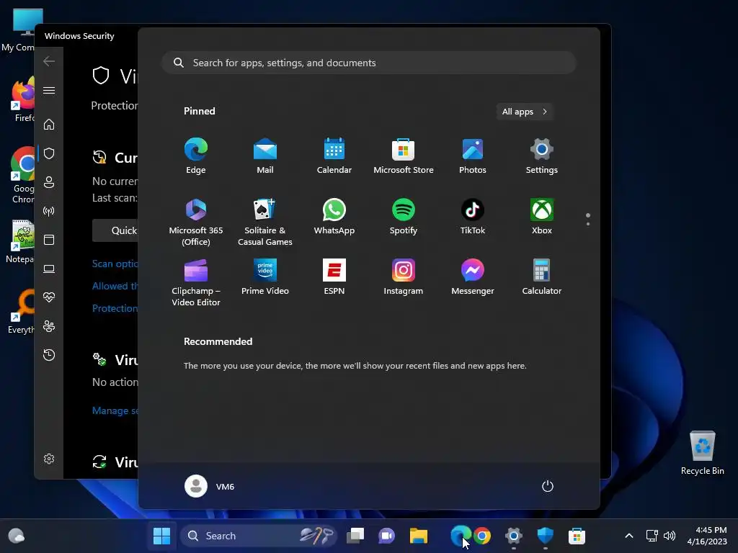Click the Quick scan button in Windows Security
The width and height of the screenshot is (738, 553).
(115, 230)
